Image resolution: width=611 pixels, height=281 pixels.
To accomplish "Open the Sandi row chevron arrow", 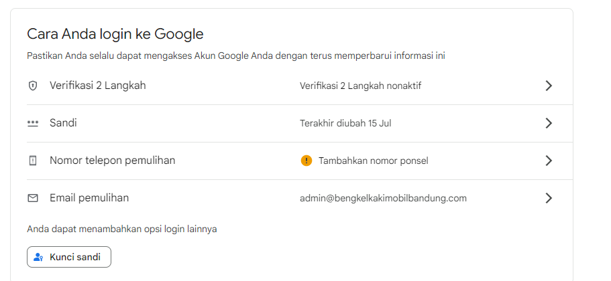I will (549, 123).
